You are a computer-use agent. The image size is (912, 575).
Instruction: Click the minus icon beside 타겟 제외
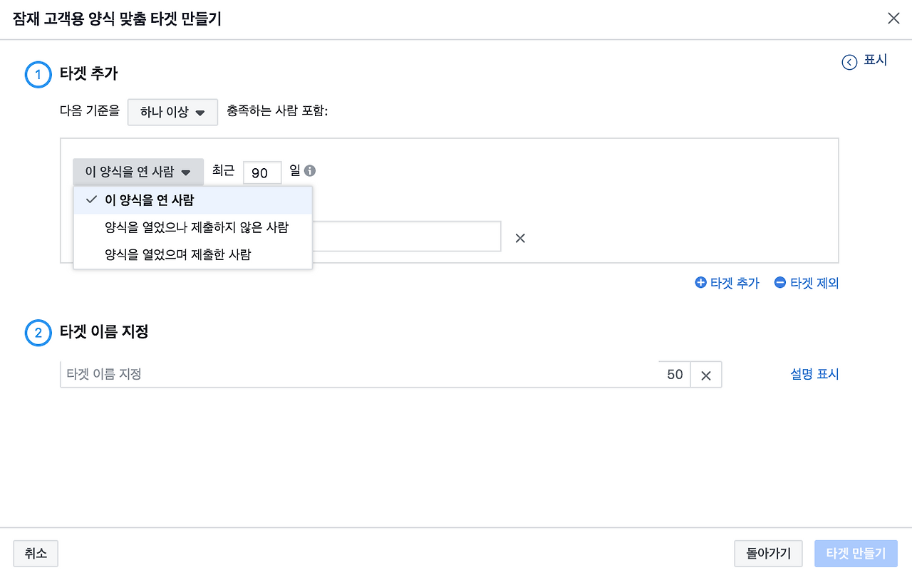[x=780, y=283]
